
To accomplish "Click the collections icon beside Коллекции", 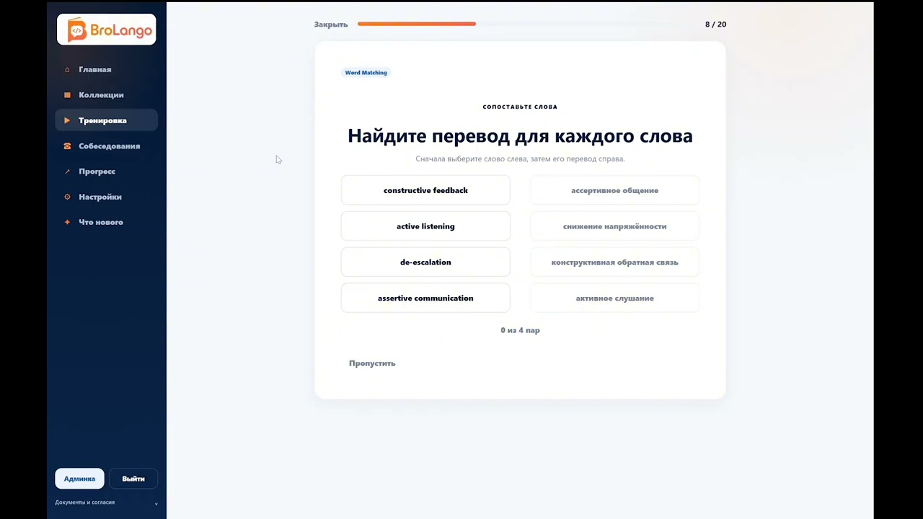I will click(67, 95).
